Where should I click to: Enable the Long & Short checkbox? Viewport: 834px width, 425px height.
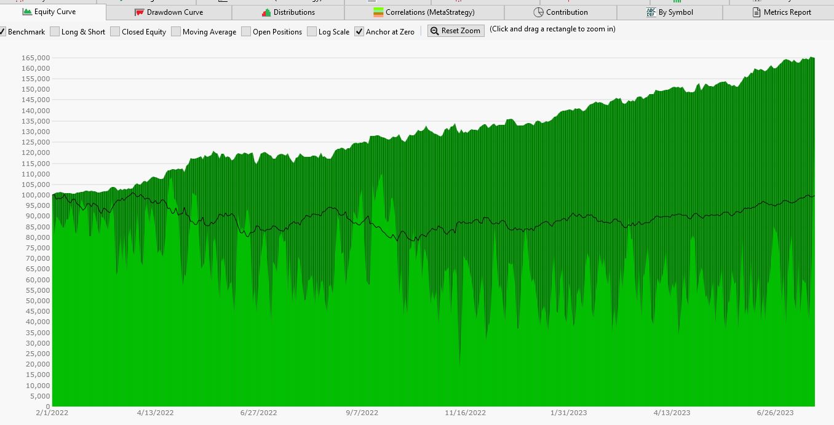click(55, 31)
